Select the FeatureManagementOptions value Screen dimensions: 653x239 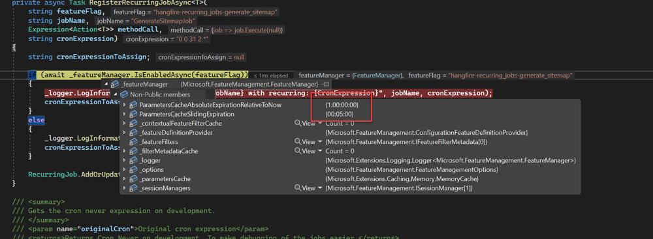pyautogui.click(x=412, y=169)
